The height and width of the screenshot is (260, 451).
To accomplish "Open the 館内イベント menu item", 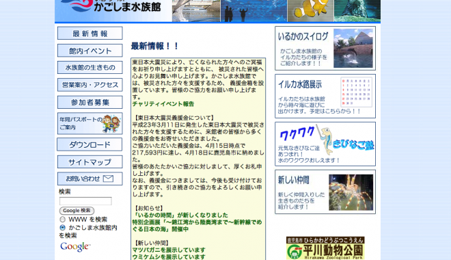I will (90, 51).
